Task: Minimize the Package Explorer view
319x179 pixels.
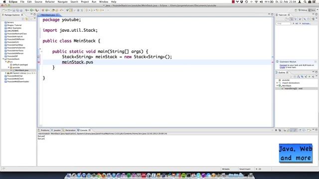Action: [x=31, y=14]
